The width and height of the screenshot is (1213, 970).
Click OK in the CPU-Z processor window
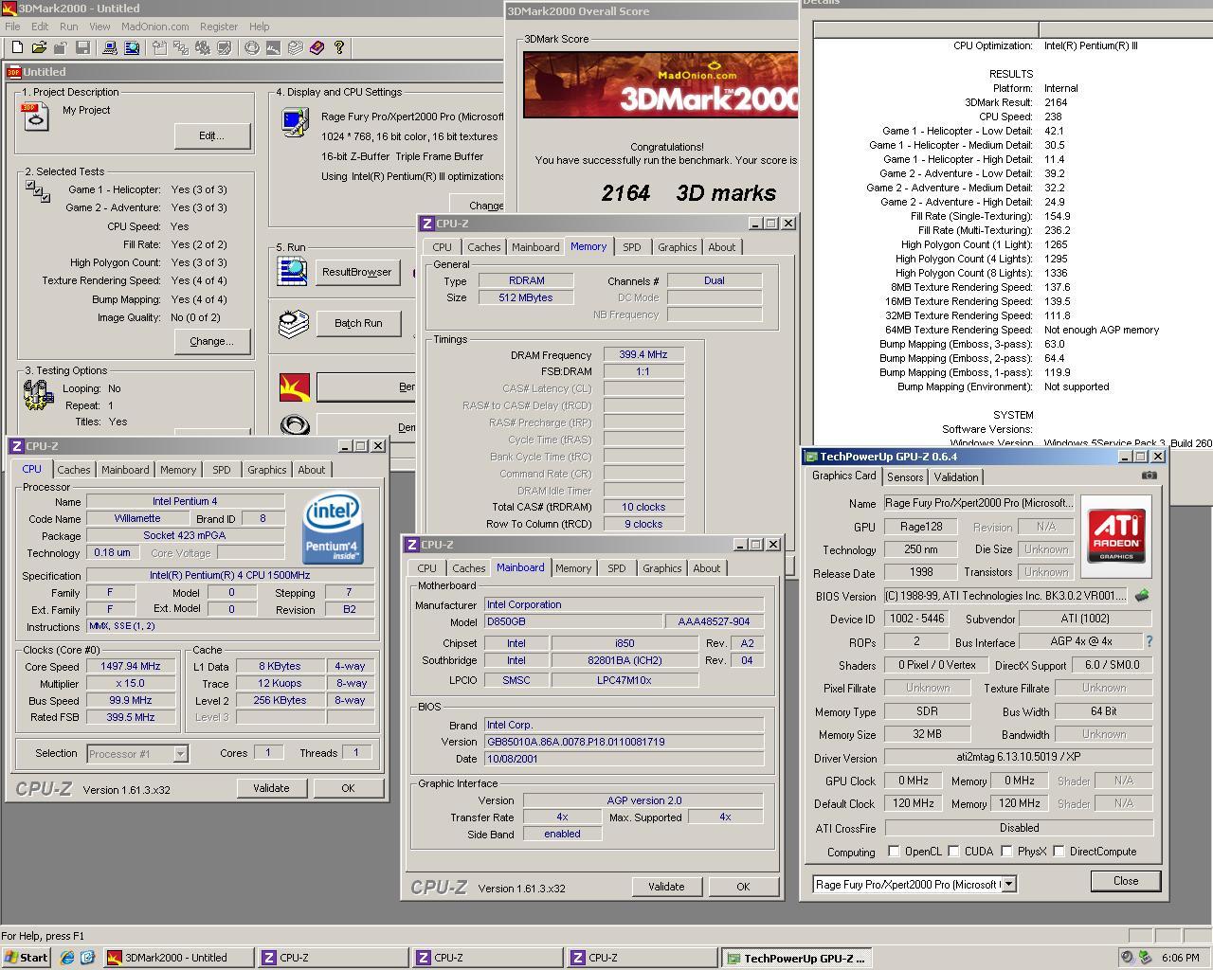tap(348, 788)
